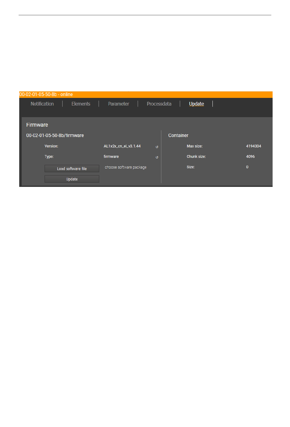Click the Type value 'firmware'
290x427 pixels.
(x=111, y=157)
